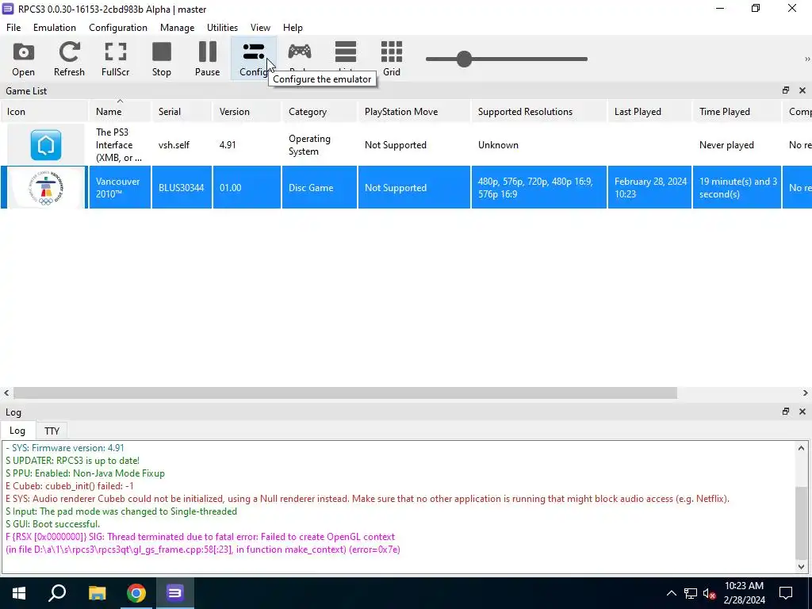
Task: Click the 'Operating System' category cell
Action: tap(319, 145)
